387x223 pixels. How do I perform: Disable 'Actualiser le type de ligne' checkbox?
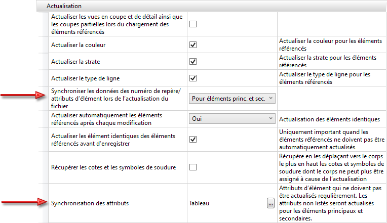click(193, 78)
